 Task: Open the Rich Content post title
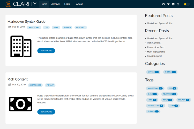pos(18,79)
